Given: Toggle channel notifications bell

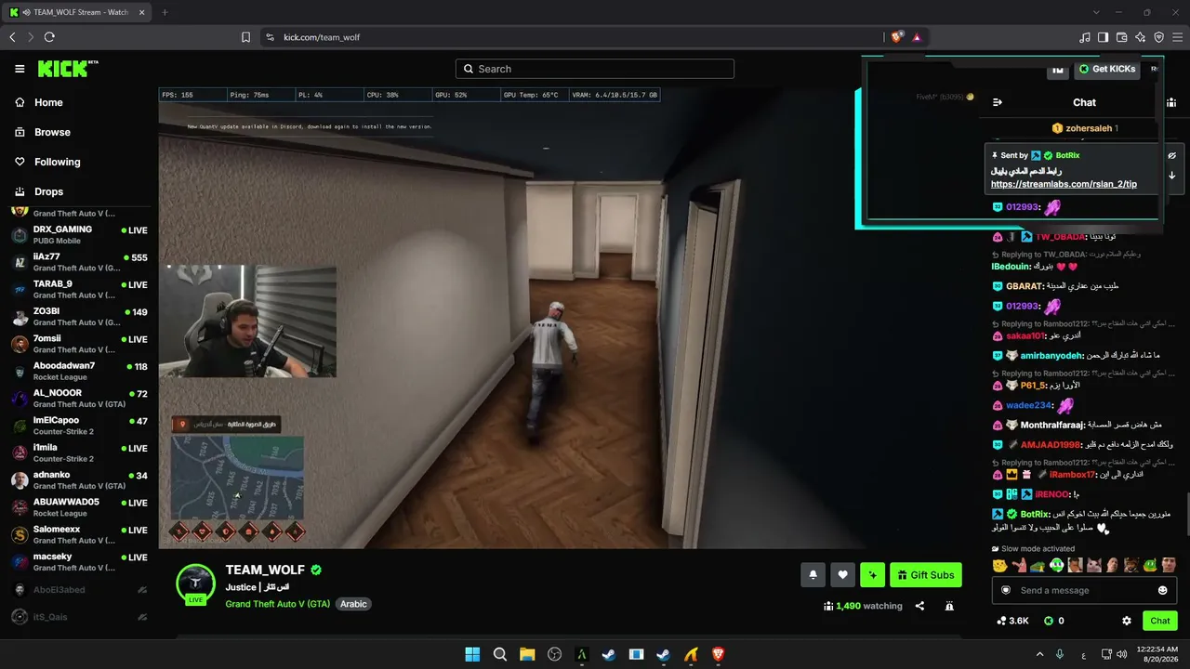Looking at the screenshot, I should [813, 575].
